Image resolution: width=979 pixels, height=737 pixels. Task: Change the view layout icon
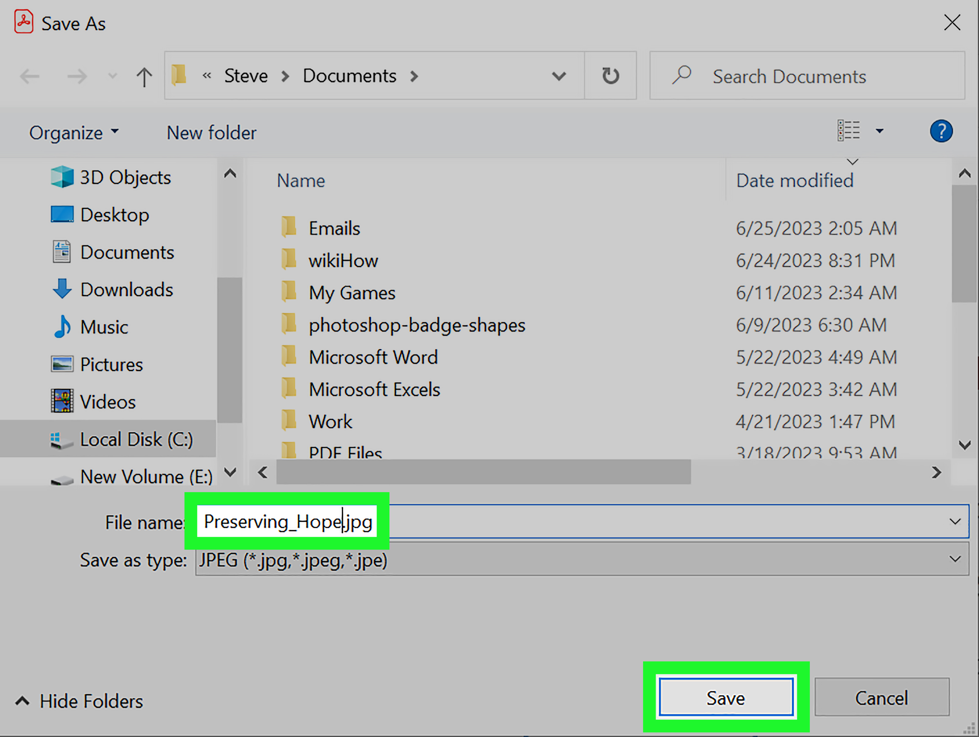click(848, 131)
